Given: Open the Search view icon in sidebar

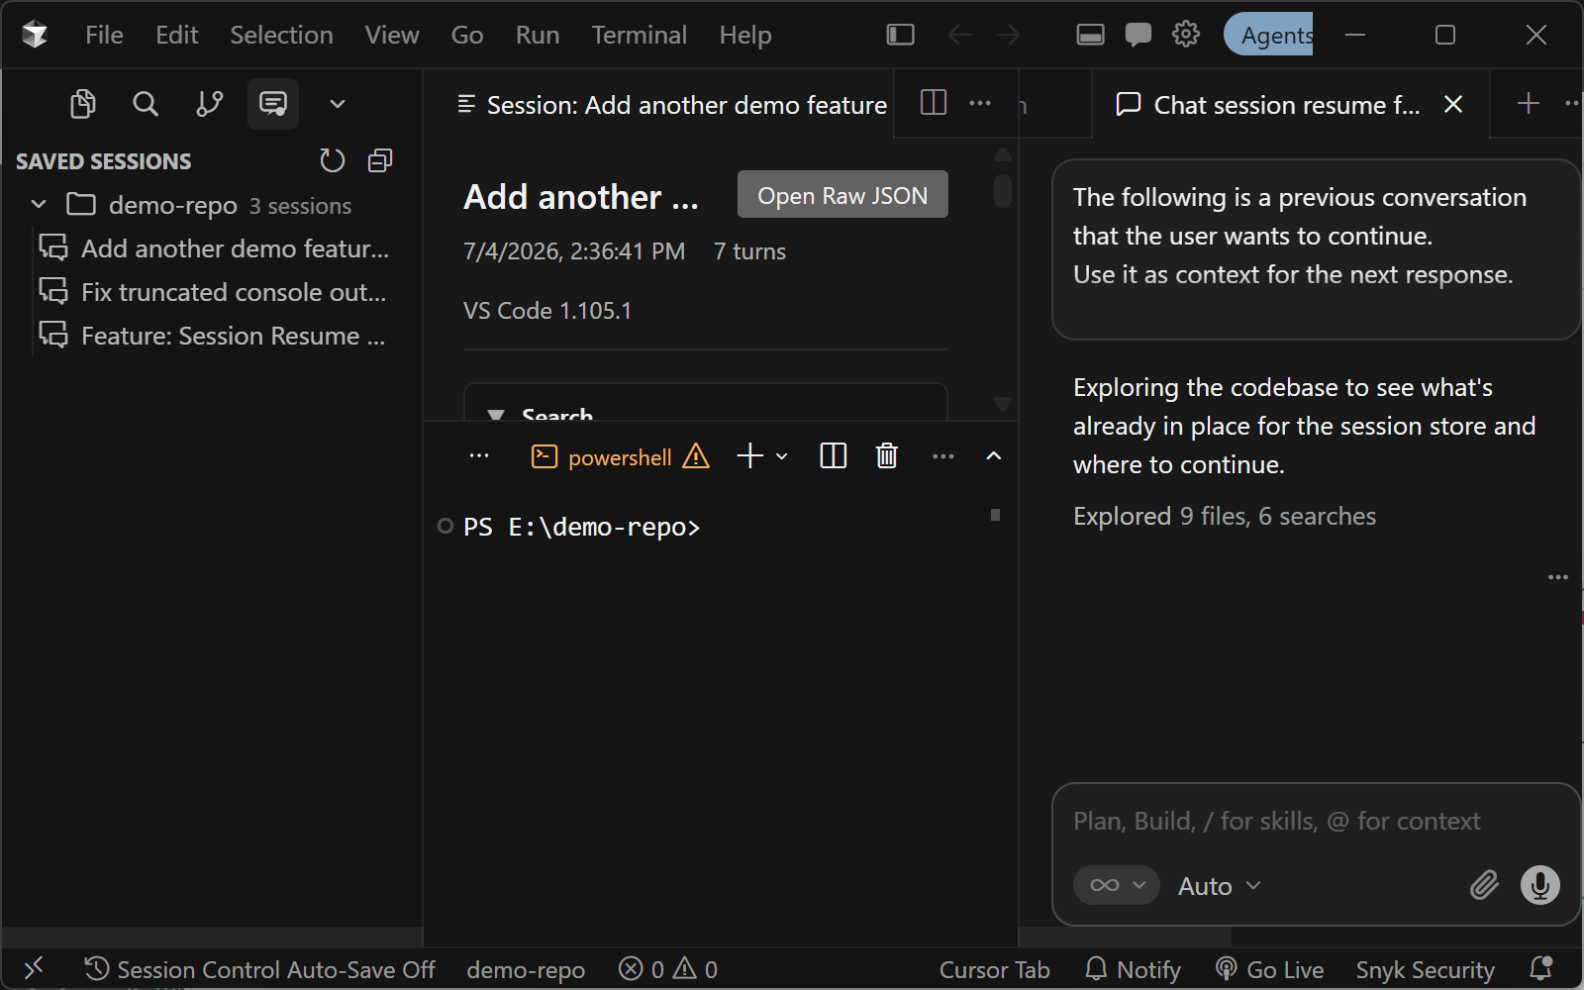Looking at the screenshot, I should [146, 104].
